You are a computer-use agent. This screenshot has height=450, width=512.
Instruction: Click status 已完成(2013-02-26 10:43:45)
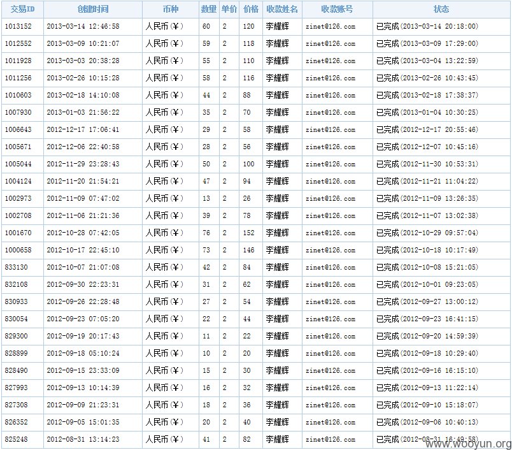(x=427, y=78)
